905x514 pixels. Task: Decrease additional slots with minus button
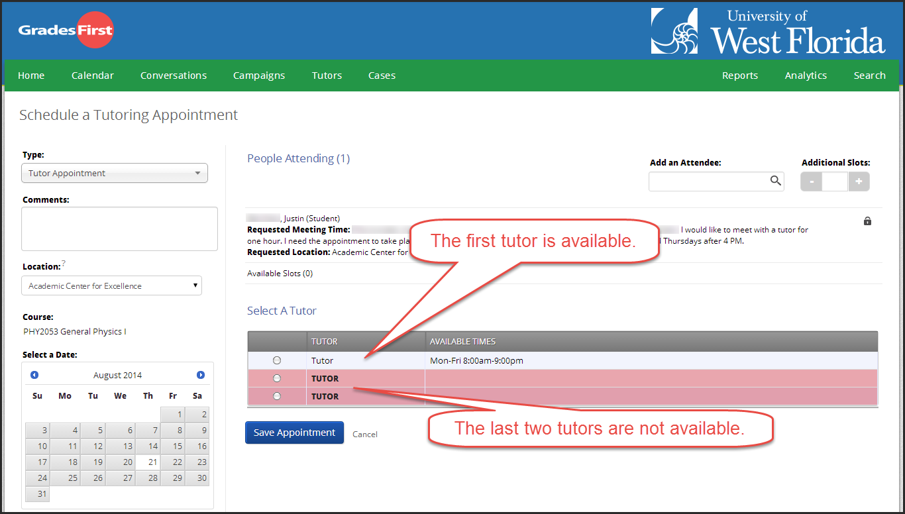(812, 181)
